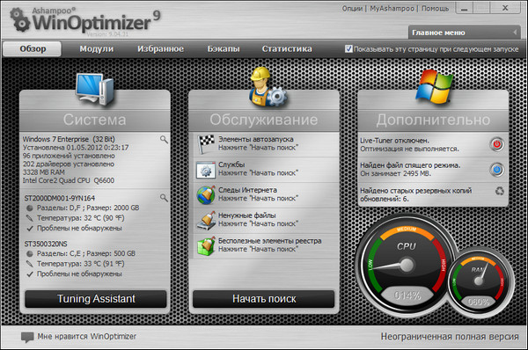Click the Обслуживание worker icon

[x=268, y=86]
